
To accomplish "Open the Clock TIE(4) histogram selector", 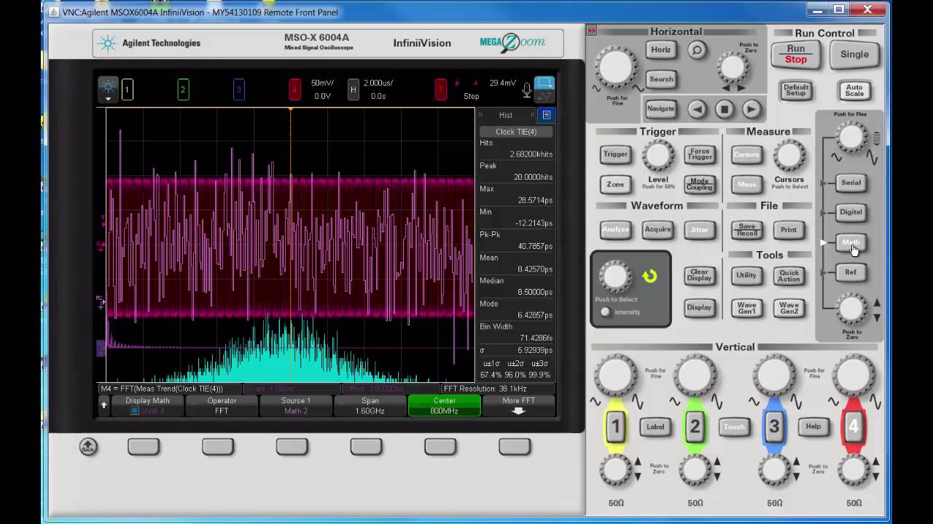I will (516, 132).
